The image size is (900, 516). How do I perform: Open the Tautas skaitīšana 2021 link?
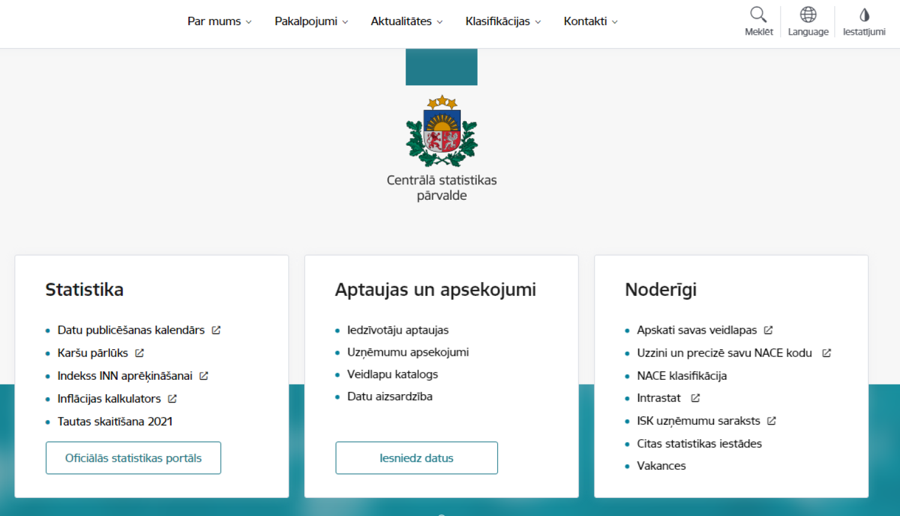pyautogui.click(x=115, y=421)
